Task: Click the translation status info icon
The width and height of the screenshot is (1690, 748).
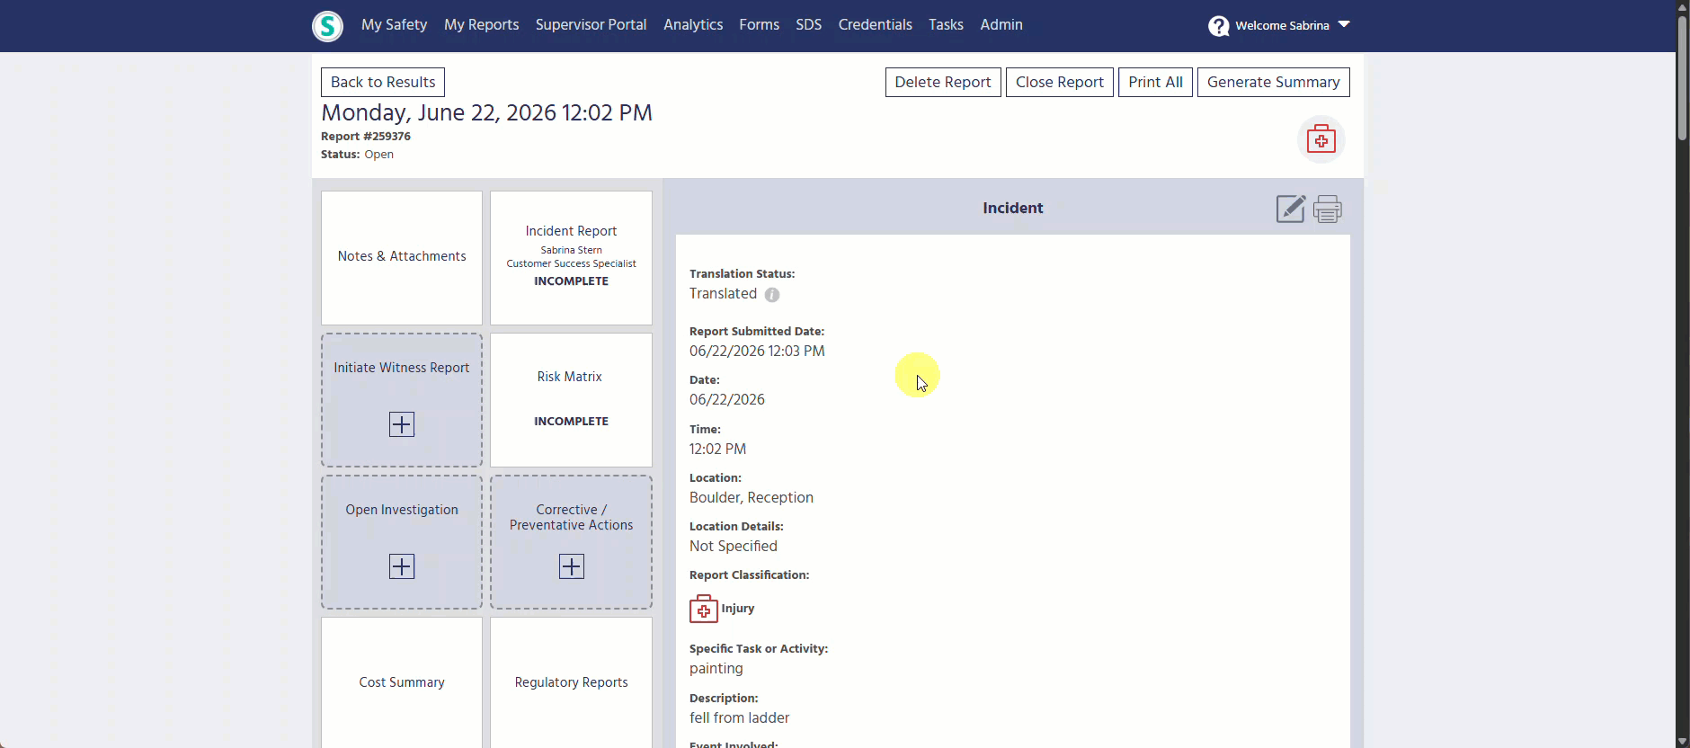Action: point(772,295)
